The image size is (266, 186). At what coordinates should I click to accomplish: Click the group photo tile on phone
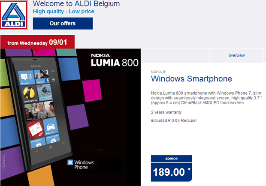39,111
